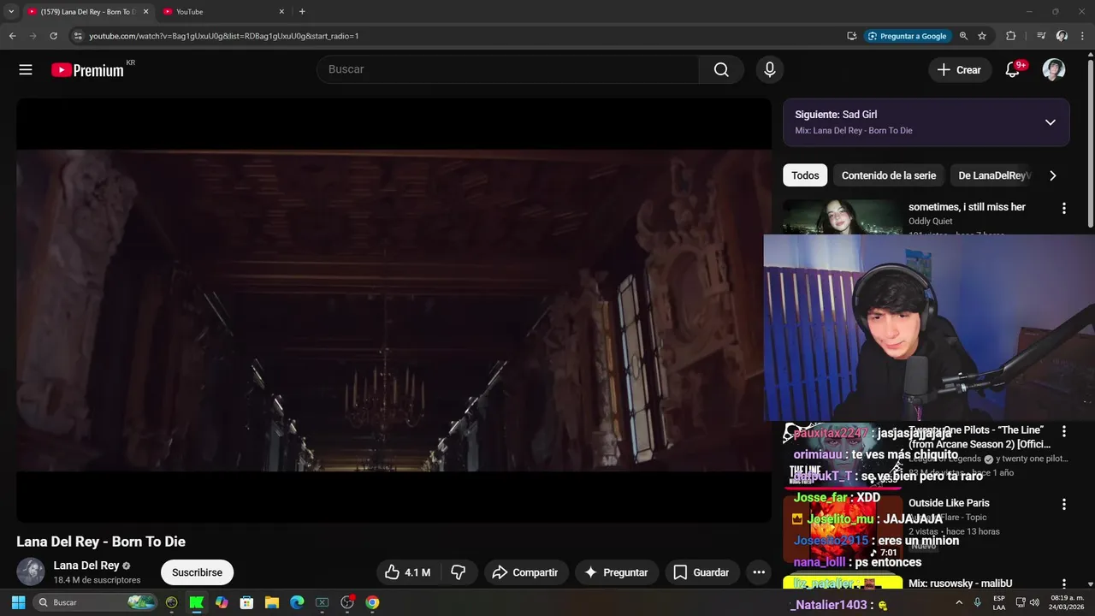Click the Preguntar button

616,572
